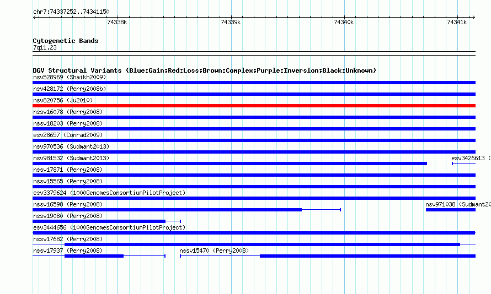Click the 74339k ruler mark
491x294 pixels.
[231, 22]
